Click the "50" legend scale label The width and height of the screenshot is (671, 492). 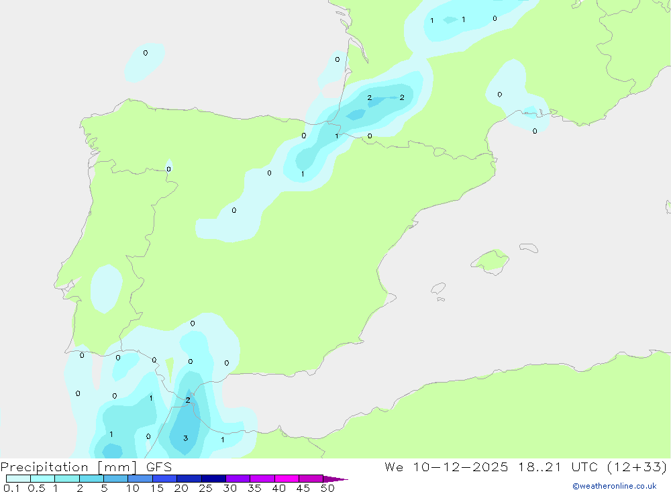pos(328,488)
